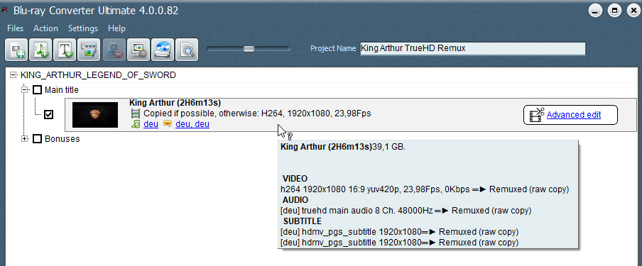The image size is (642, 266).
Task: Click the film strip icon beside video format
Action: click(136, 113)
